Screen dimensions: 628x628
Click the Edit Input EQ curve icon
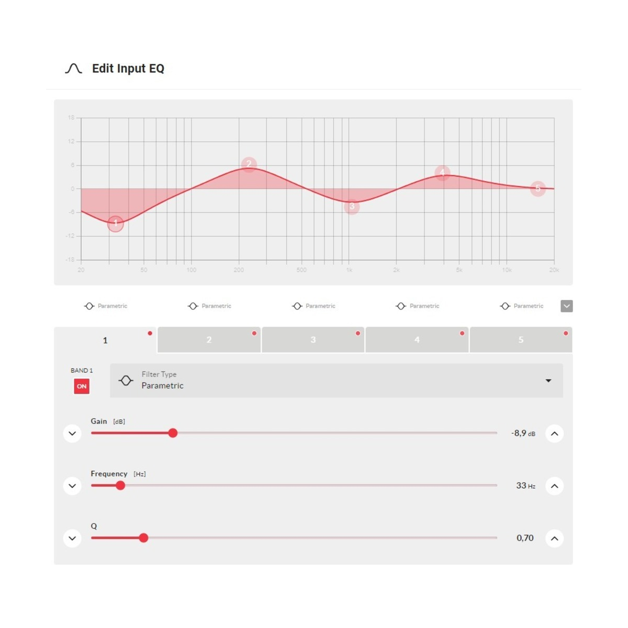pos(73,69)
